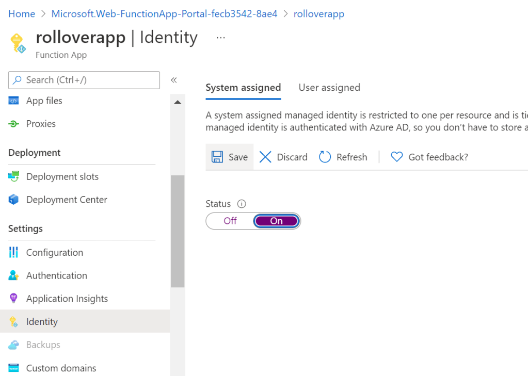Click the Status info icon
528x376 pixels.
click(242, 204)
